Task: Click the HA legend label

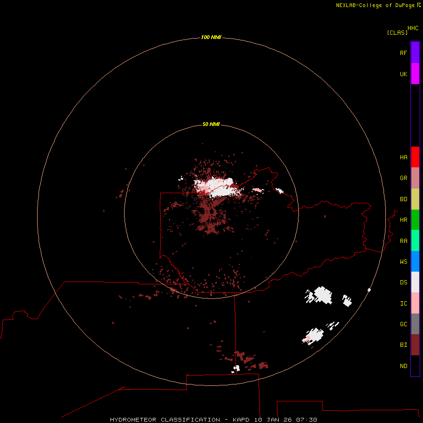Action: 403,157
